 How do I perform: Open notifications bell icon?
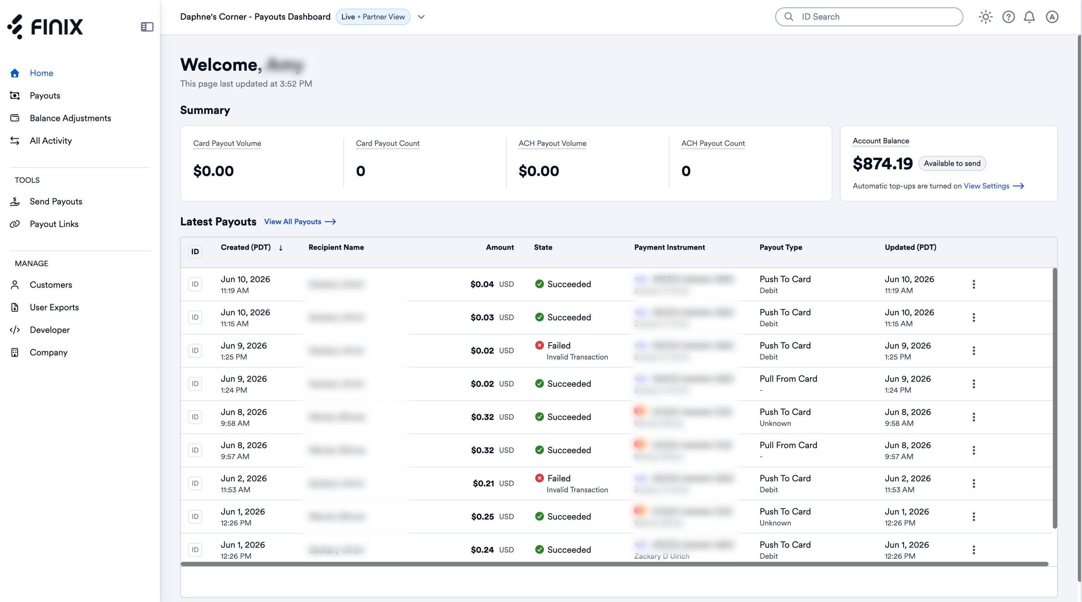click(1029, 17)
